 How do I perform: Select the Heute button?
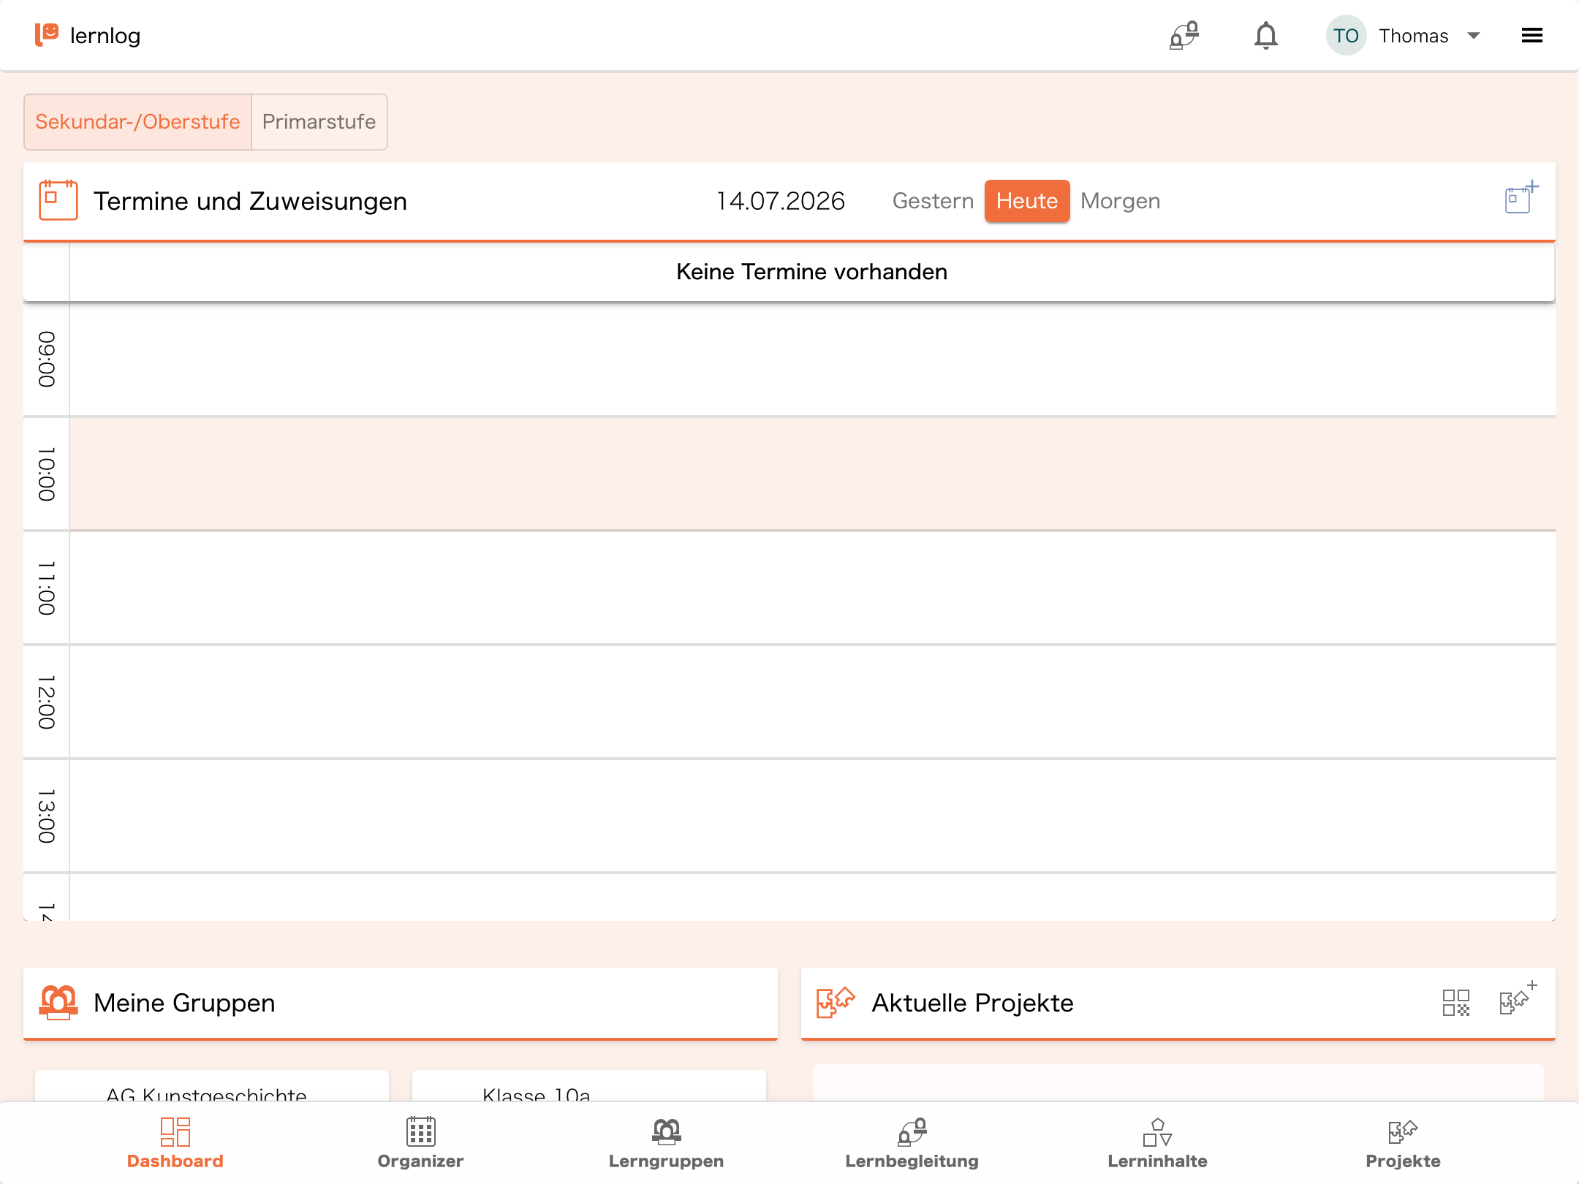tap(1027, 201)
